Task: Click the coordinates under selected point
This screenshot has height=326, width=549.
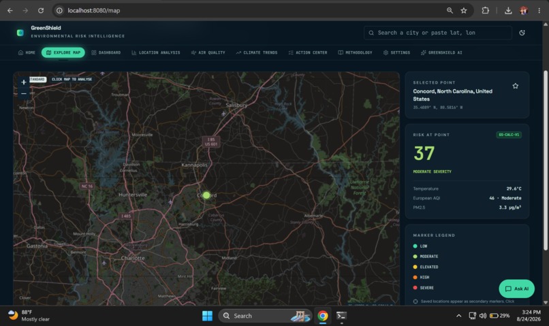Action: click(x=438, y=108)
